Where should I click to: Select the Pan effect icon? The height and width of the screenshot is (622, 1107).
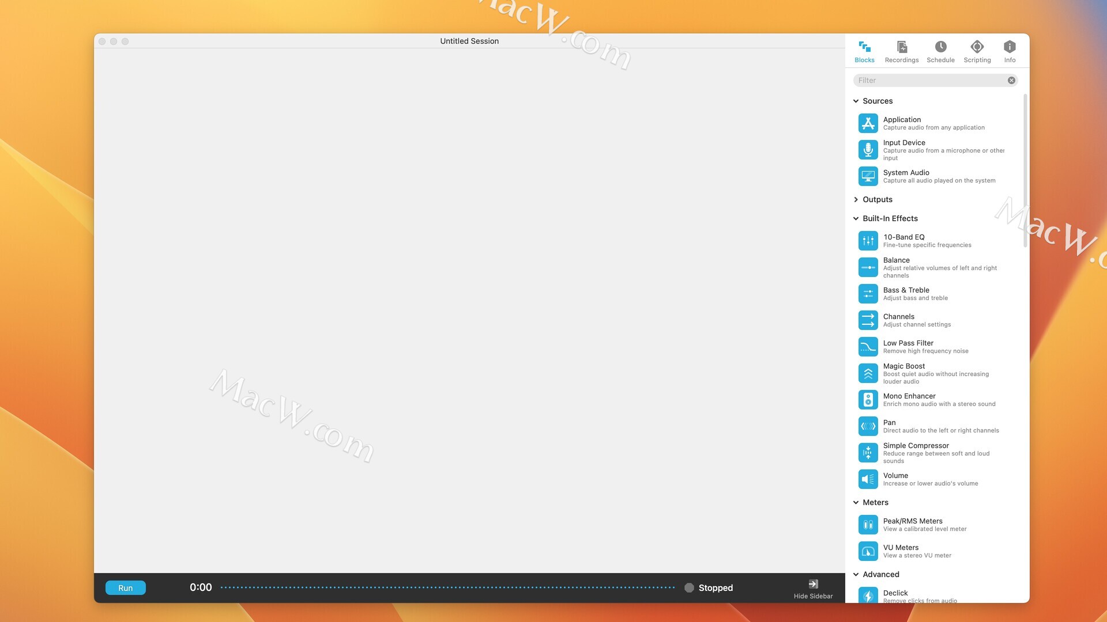click(868, 426)
